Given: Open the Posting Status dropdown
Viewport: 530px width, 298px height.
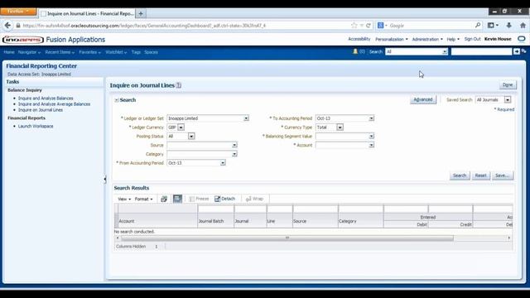Looking at the screenshot, I should click(191, 136).
